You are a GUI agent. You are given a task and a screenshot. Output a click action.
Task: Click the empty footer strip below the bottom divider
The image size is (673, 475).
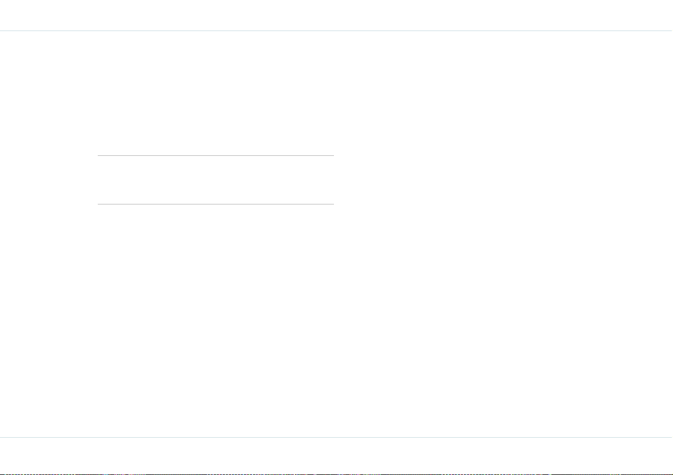click(x=337, y=455)
